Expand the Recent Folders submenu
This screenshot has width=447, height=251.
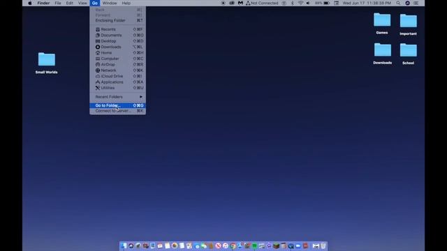tap(118, 97)
